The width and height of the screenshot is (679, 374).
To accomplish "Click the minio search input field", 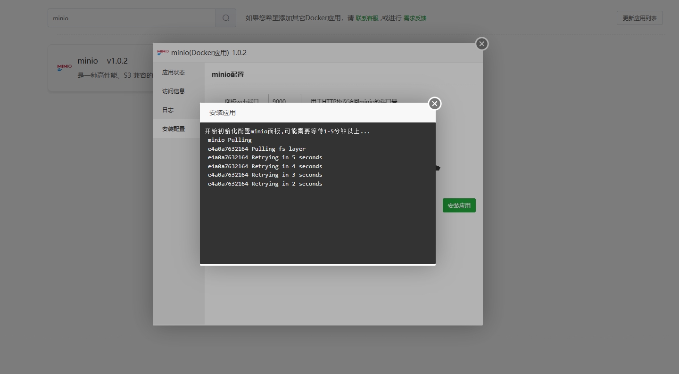I will click(x=132, y=18).
